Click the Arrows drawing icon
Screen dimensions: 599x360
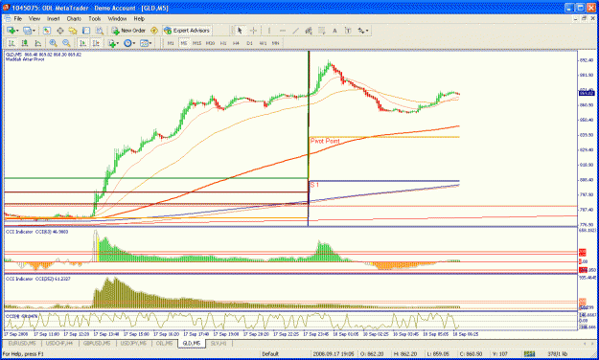coord(361,31)
